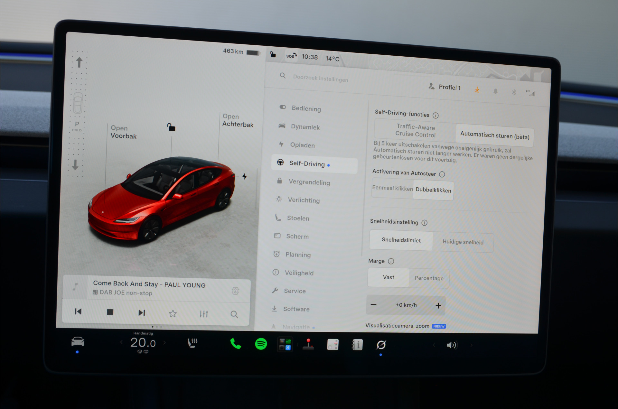Tap the software download arrow icon

click(x=477, y=90)
